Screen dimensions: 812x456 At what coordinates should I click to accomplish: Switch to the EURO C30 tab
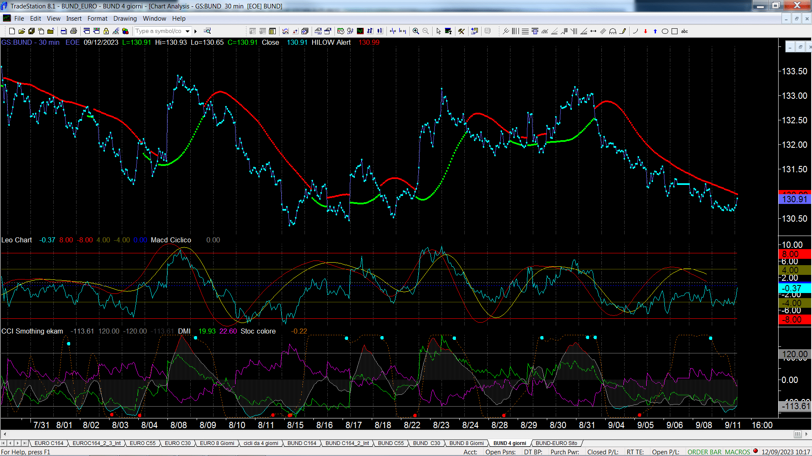tap(178, 443)
